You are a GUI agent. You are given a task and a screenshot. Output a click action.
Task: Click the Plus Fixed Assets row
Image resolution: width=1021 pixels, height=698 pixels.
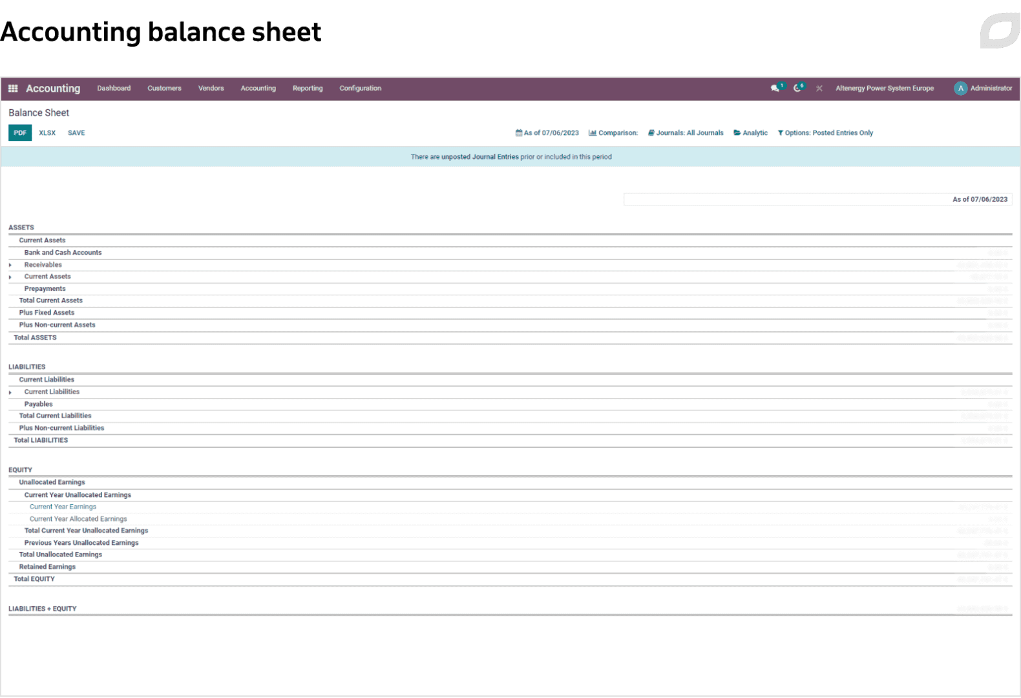click(x=510, y=313)
